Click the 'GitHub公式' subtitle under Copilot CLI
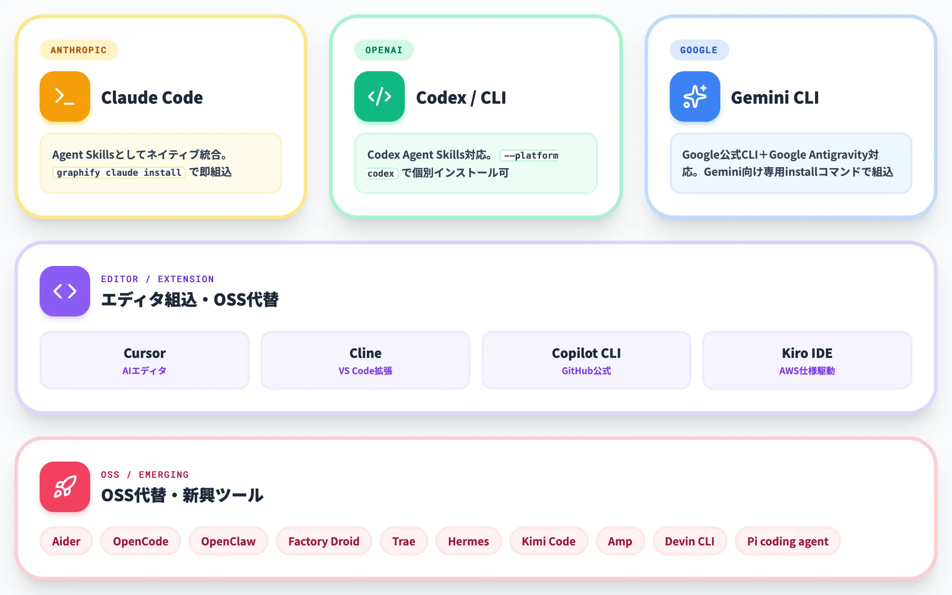This screenshot has width=952, height=595. point(586,371)
